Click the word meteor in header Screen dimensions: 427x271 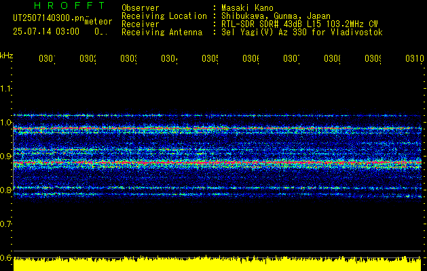click(98, 22)
